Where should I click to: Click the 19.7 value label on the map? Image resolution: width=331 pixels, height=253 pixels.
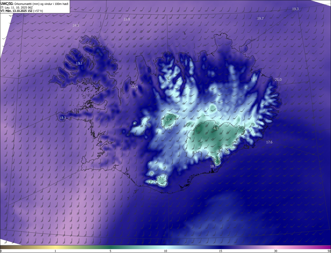coord(260,19)
